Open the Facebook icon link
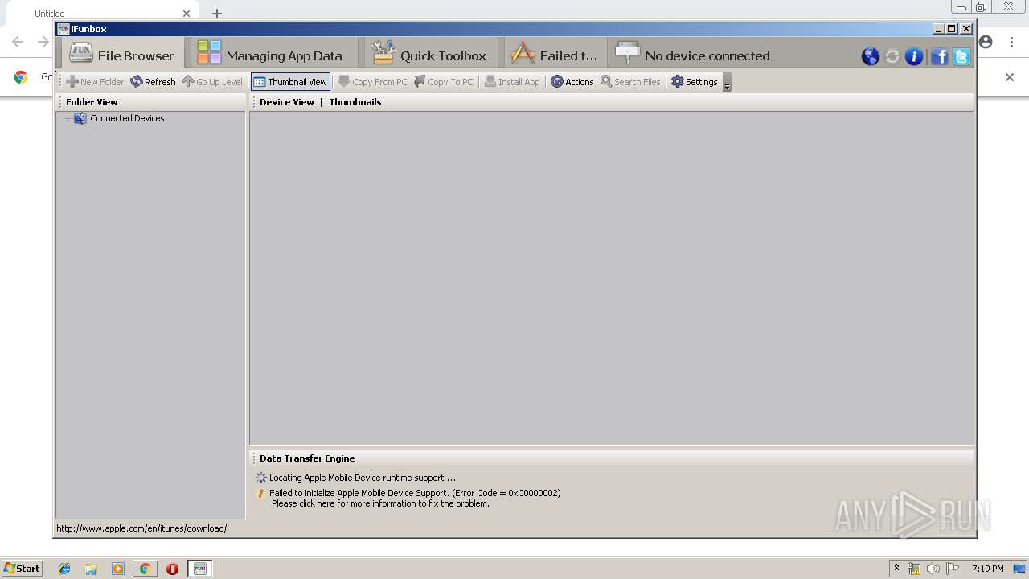The width and height of the screenshot is (1029, 579). [939, 56]
